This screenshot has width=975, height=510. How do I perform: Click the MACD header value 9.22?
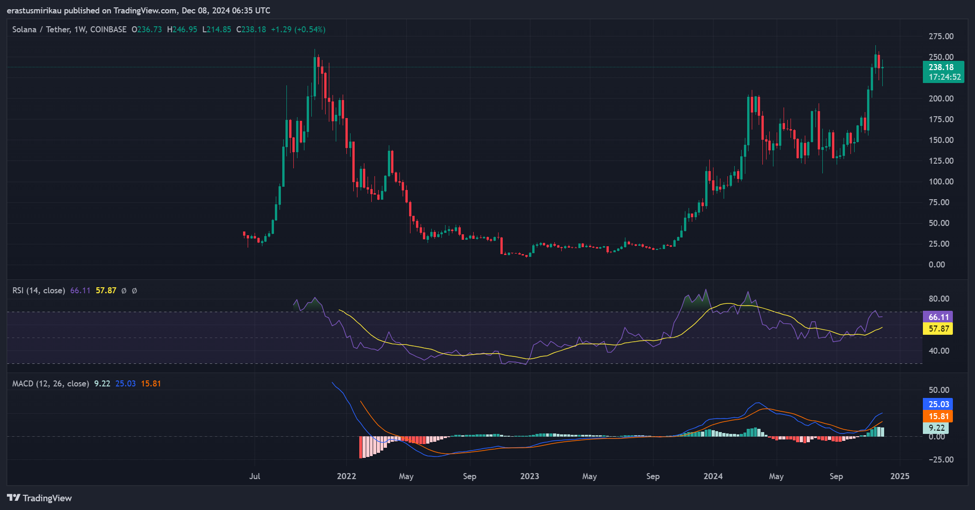(x=102, y=384)
